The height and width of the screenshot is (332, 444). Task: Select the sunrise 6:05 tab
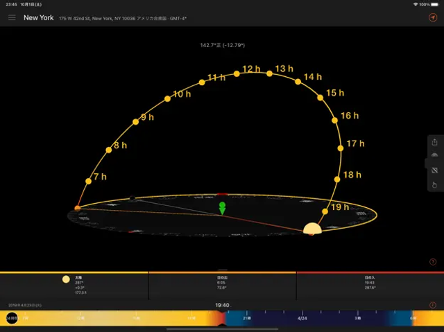tap(222, 286)
